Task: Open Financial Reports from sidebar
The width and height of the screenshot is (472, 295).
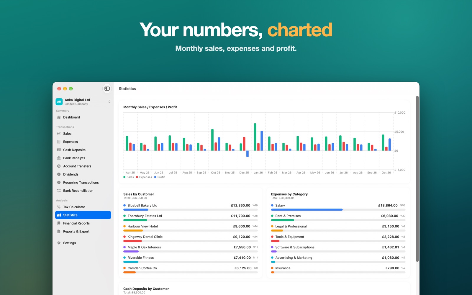Action: coord(83,223)
